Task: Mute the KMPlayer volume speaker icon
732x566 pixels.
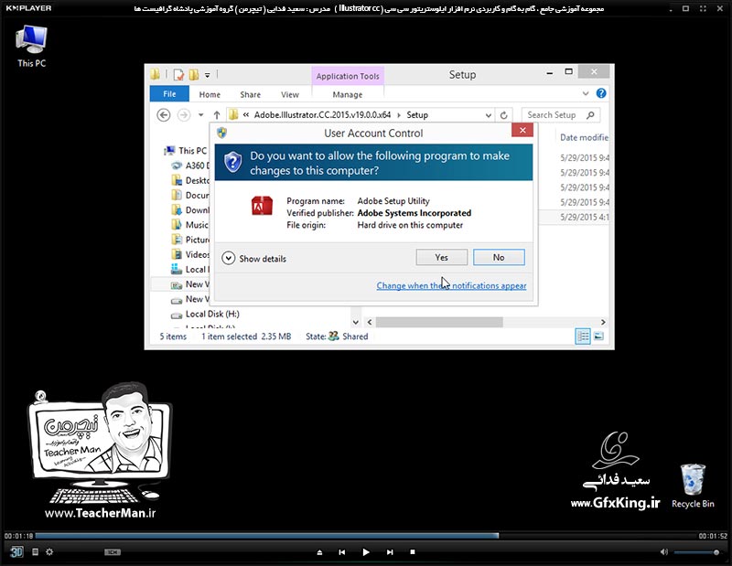Action: (x=664, y=552)
